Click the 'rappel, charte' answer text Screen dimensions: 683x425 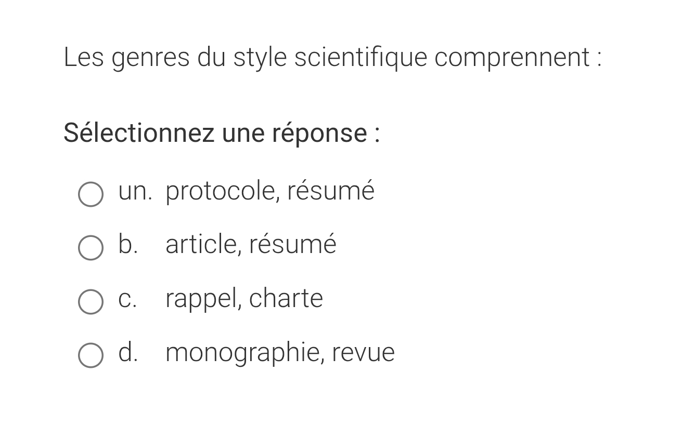(244, 298)
